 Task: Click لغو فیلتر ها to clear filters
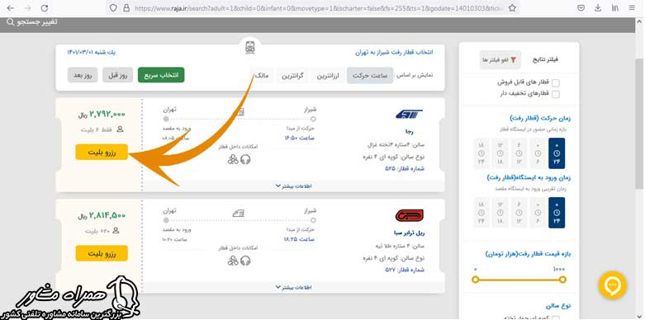click(x=500, y=60)
